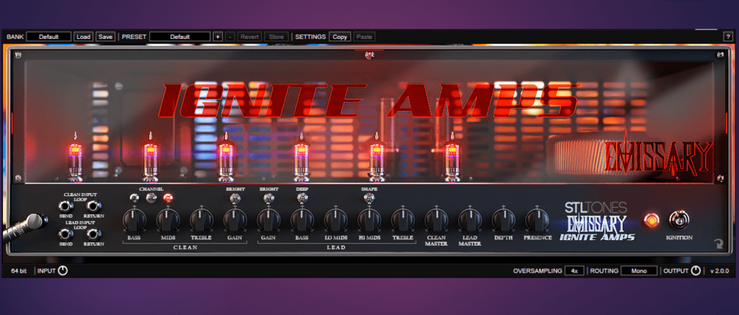Toggle the lead channel BRIGHT switch
The height and width of the screenshot is (315, 739).
pos(268,200)
